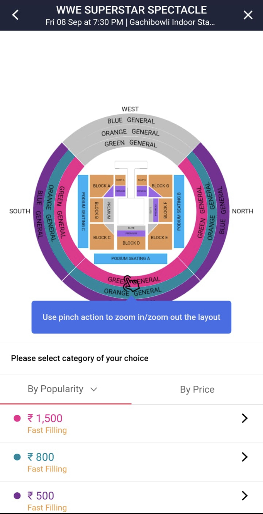The image size is (263, 514).
Task: Select Podium Seating A section
Action: pyautogui.click(x=131, y=259)
